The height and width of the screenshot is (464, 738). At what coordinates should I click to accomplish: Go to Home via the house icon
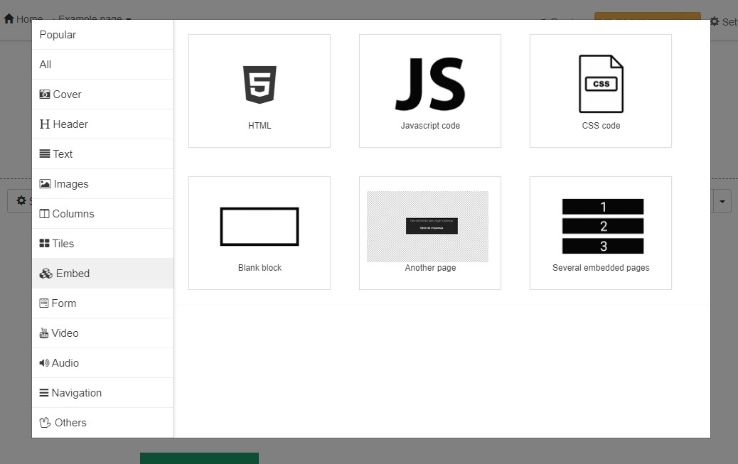point(9,18)
